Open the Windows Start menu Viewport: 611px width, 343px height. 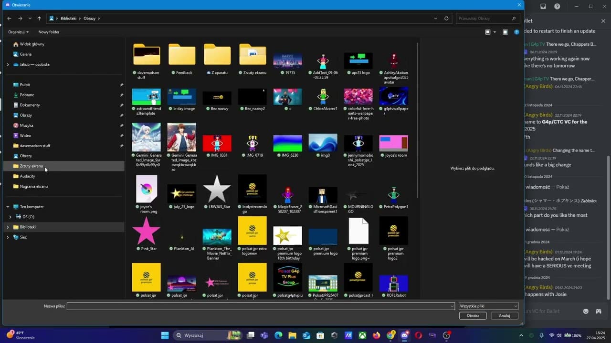(x=165, y=335)
